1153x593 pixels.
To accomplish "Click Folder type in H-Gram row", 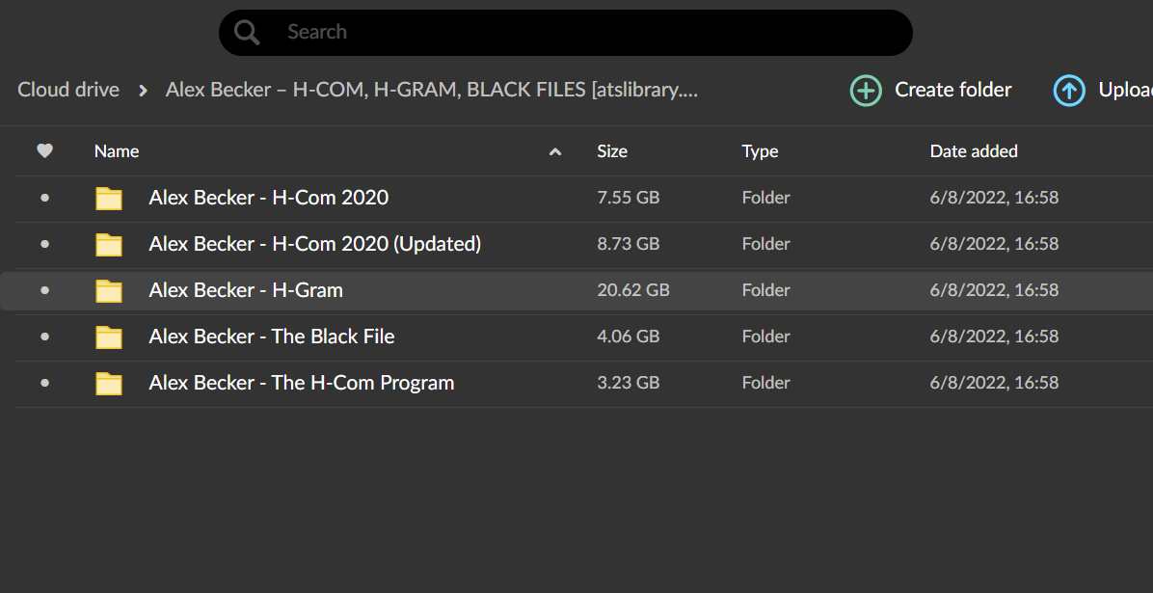I will 765,290.
